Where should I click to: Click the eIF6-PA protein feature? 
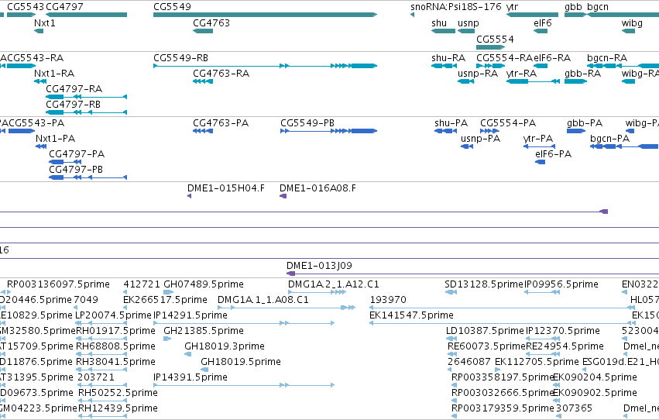coord(540,162)
